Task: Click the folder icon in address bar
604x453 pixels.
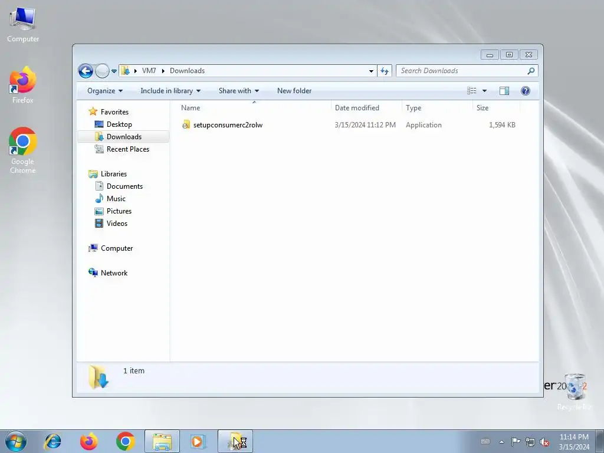Action: pyautogui.click(x=125, y=71)
